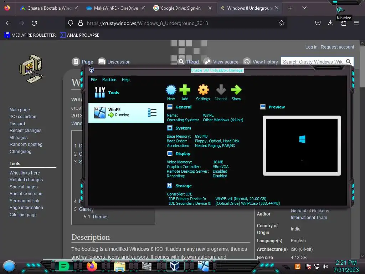Open the ISO collection sidebar link
365x274 pixels.
click(23, 117)
